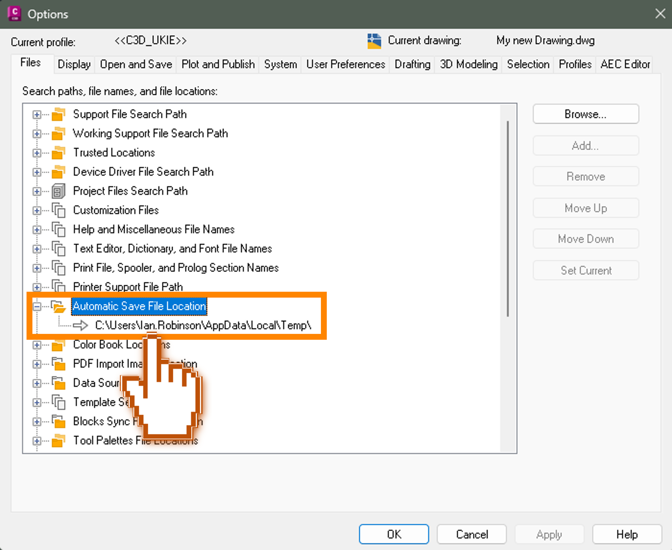The width and height of the screenshot is (672, 550).
Task: Click the Text Editor, Dictionary, Font File Names icon
Action: coord(58,249)
